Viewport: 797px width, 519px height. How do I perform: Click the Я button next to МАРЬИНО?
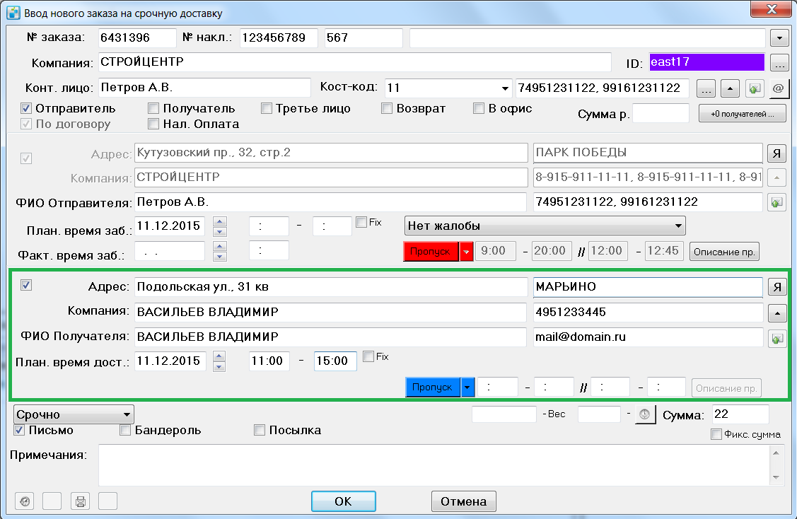click(777, 287)
